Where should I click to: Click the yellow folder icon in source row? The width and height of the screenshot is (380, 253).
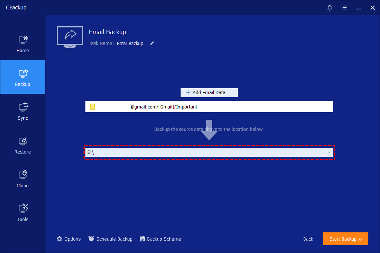(93, 107)
